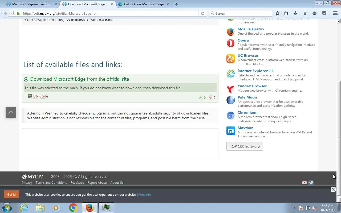Click the URL address bar field
The width and height of the screenshot is (341, 213).
(110, 13)
